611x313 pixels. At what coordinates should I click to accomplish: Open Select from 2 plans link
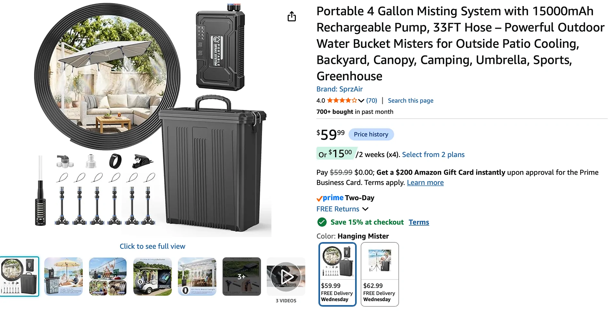click(433, 154)
